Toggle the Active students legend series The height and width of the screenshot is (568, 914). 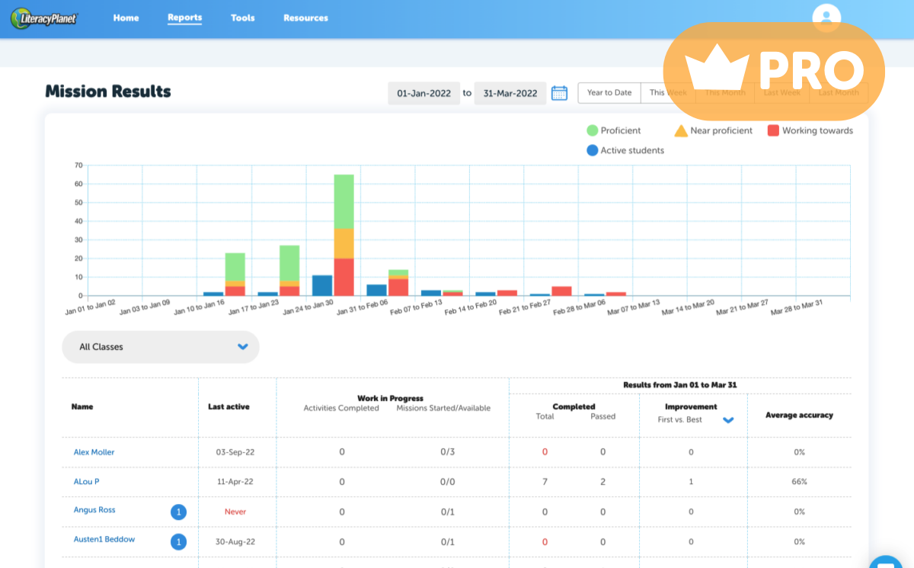coord(625,150)
